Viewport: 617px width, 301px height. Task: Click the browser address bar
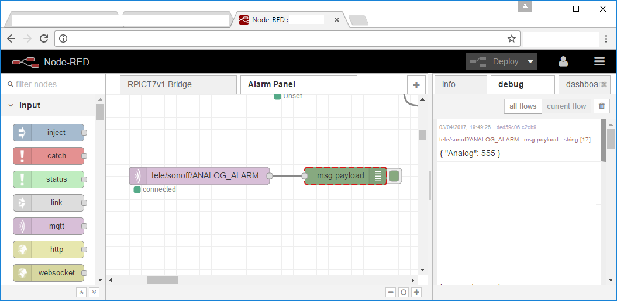pos(287,39)
